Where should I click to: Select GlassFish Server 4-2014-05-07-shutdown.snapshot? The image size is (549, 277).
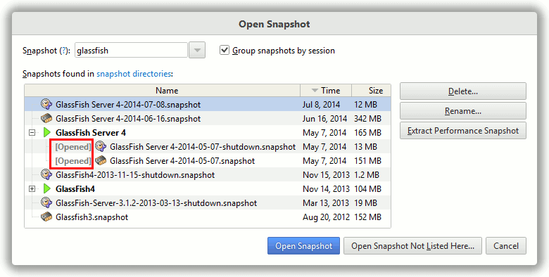(x=203, y=147)
